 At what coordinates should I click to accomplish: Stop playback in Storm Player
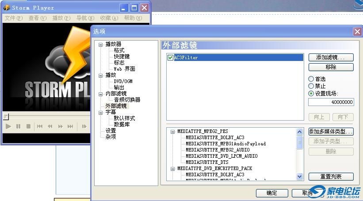pos(28,126)
